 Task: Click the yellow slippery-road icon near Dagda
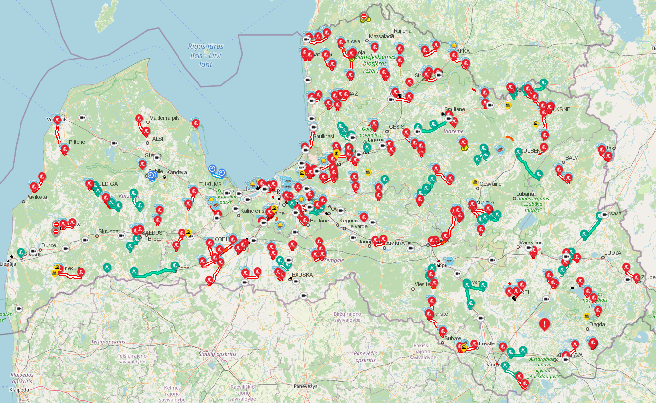(586, 315)
